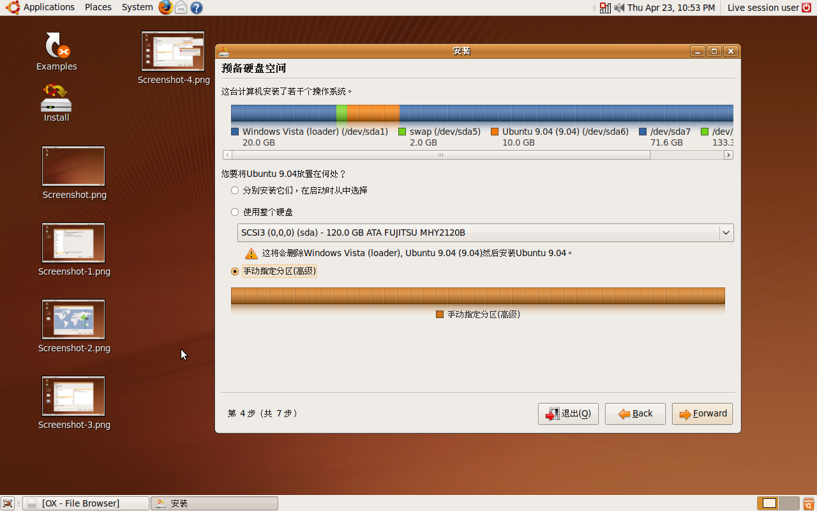Click Ubuntu 9.04 sda6 orange legend swatch
Screen dimensions: 817x511
click(495, 132)
